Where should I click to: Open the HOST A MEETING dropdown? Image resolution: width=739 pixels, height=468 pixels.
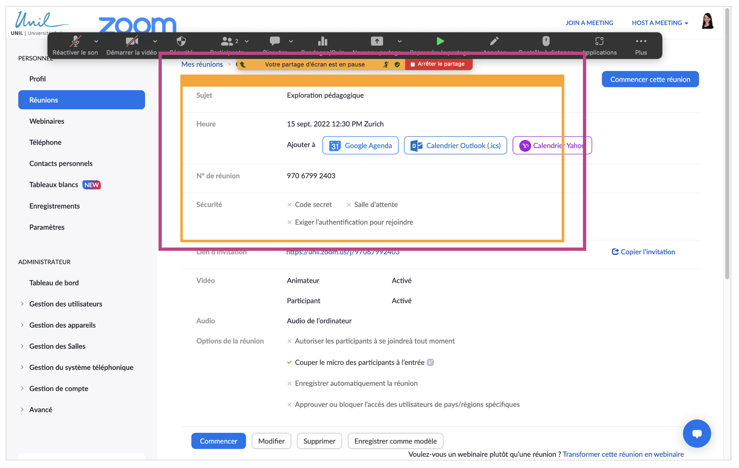tap(660, 23)
